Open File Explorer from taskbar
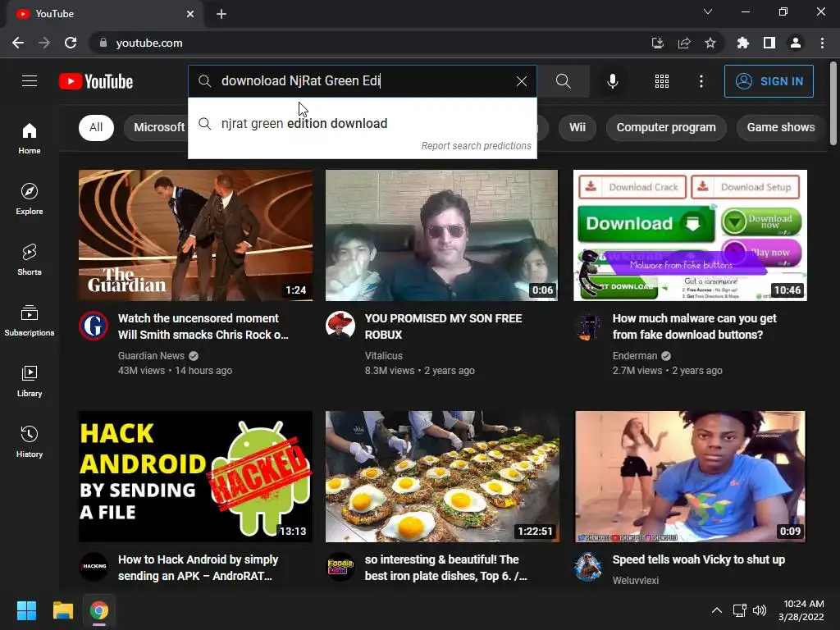This screenshot has height=630, width=840. [62, 610]
